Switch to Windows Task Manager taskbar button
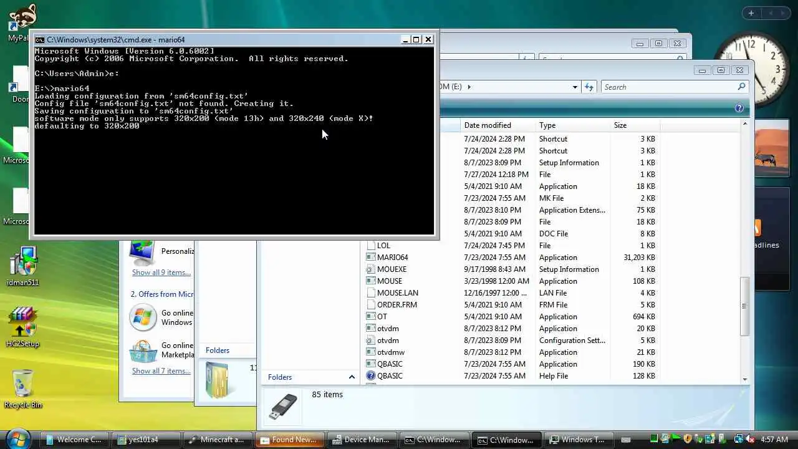Screen dimensions: 798x449 click(577, 440)
